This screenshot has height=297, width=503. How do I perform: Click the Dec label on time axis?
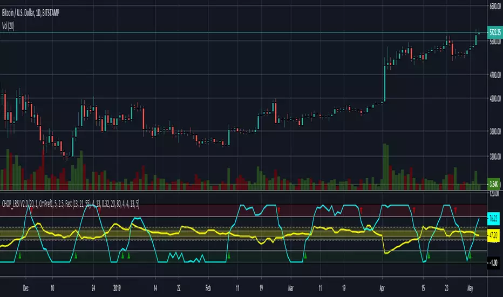pyautogui.click(x=26, y=288)
